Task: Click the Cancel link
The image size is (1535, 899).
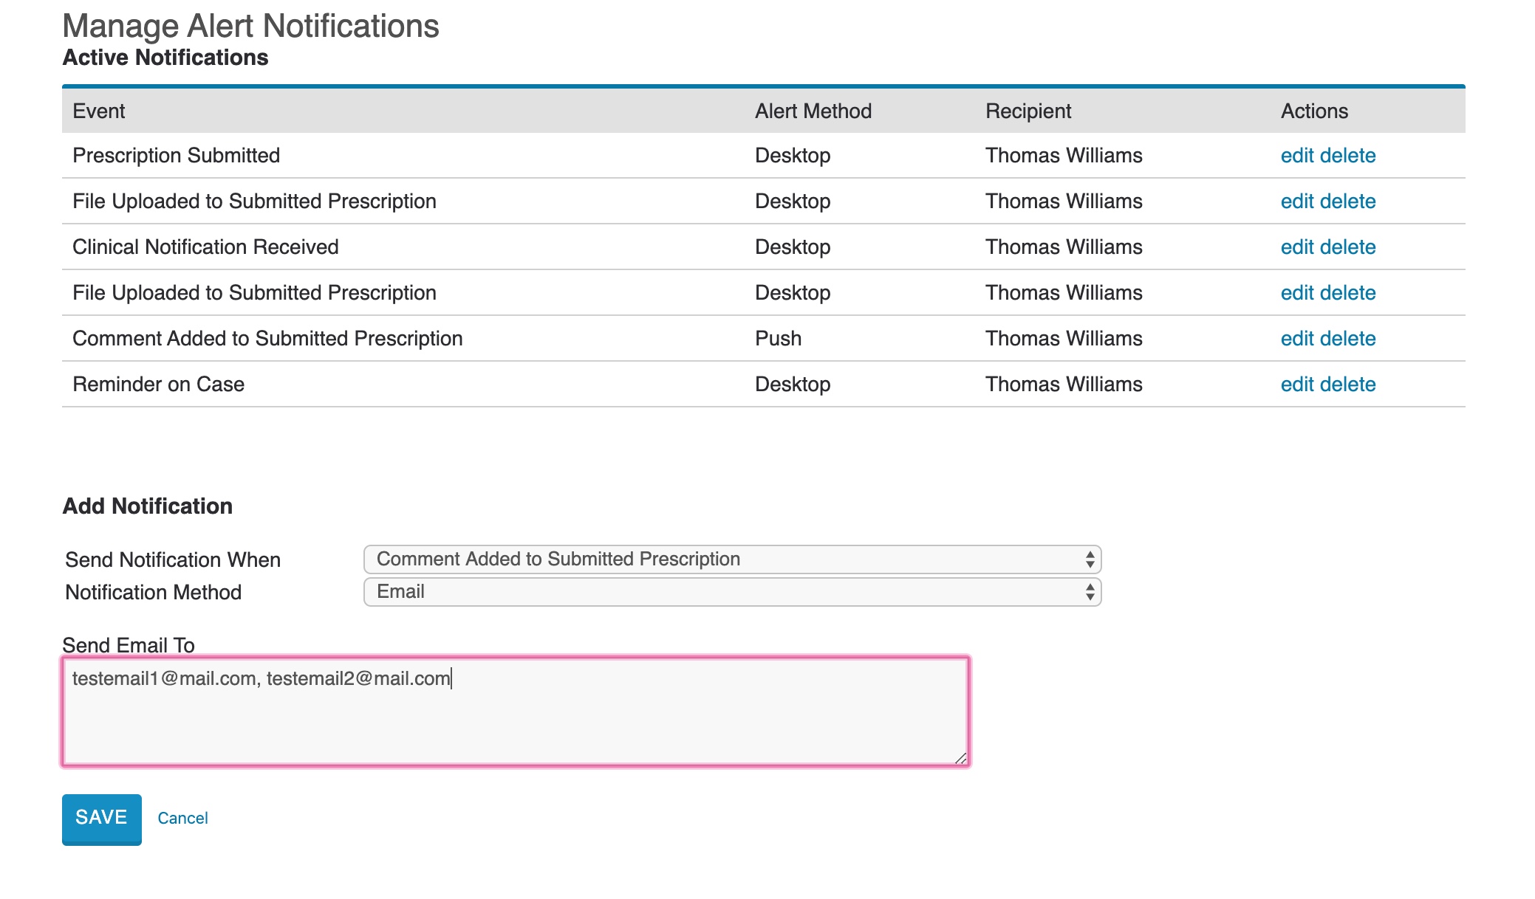Action: pos(182,818)
